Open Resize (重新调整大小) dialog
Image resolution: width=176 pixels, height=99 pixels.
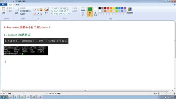[x=26, y=11]
